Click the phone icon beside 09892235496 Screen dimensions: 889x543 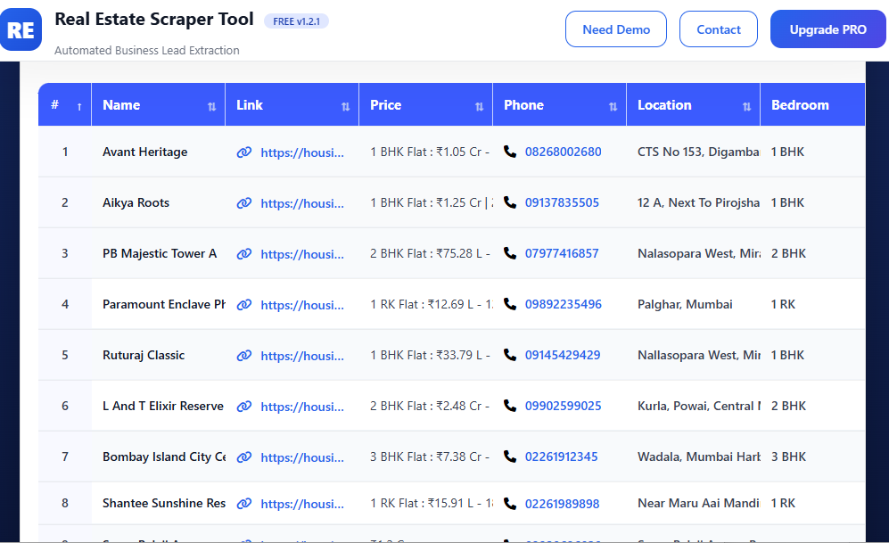point(510,304)
